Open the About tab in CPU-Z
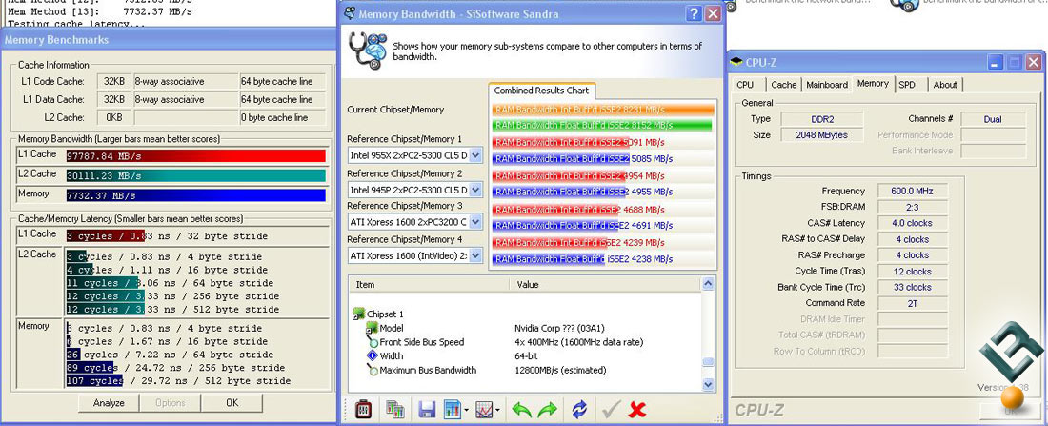 pos(945,85)
